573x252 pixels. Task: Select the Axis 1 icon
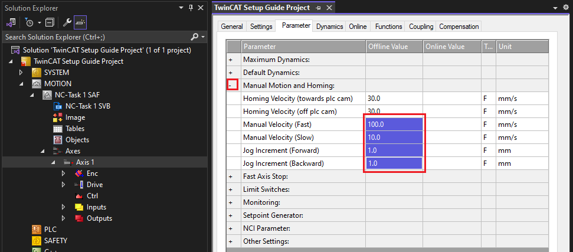[x=68, y=162]
